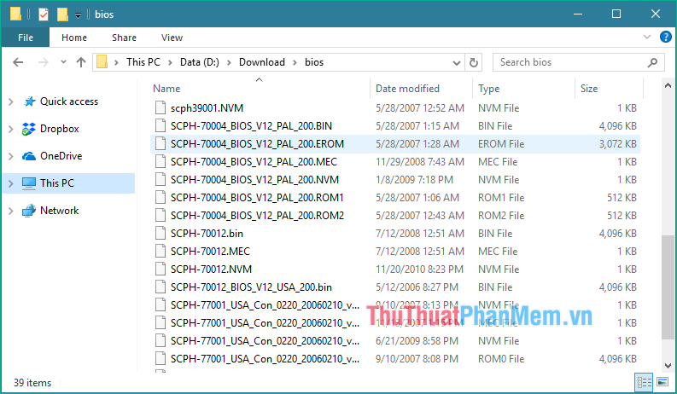The width and height of the screenshot is (677, 394).
Task: Switch to the Large icons view in the status bar
Action: (x=662, y=383)
